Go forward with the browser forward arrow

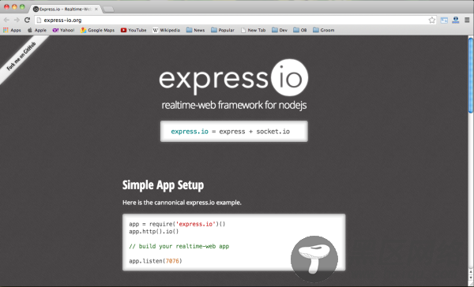[x=17, y=20]
